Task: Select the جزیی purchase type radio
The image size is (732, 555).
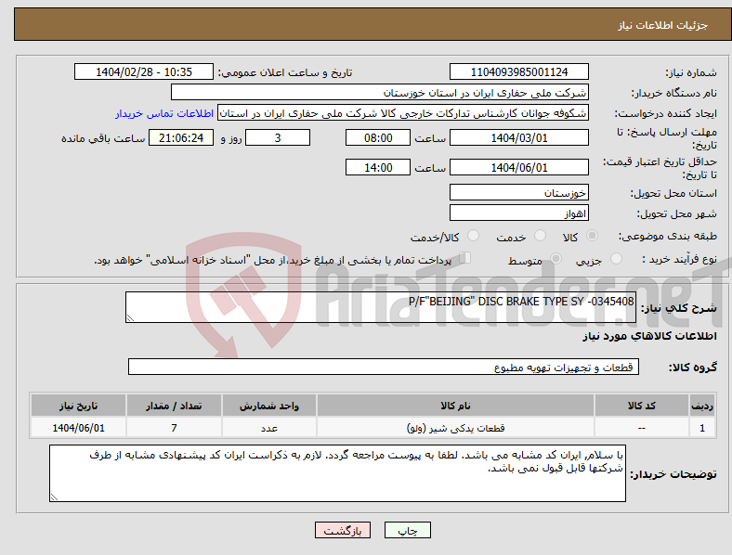Action: click(x=616, y=258)
